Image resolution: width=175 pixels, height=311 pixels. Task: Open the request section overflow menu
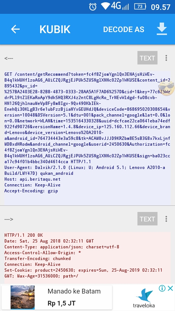tap(166, 58)
